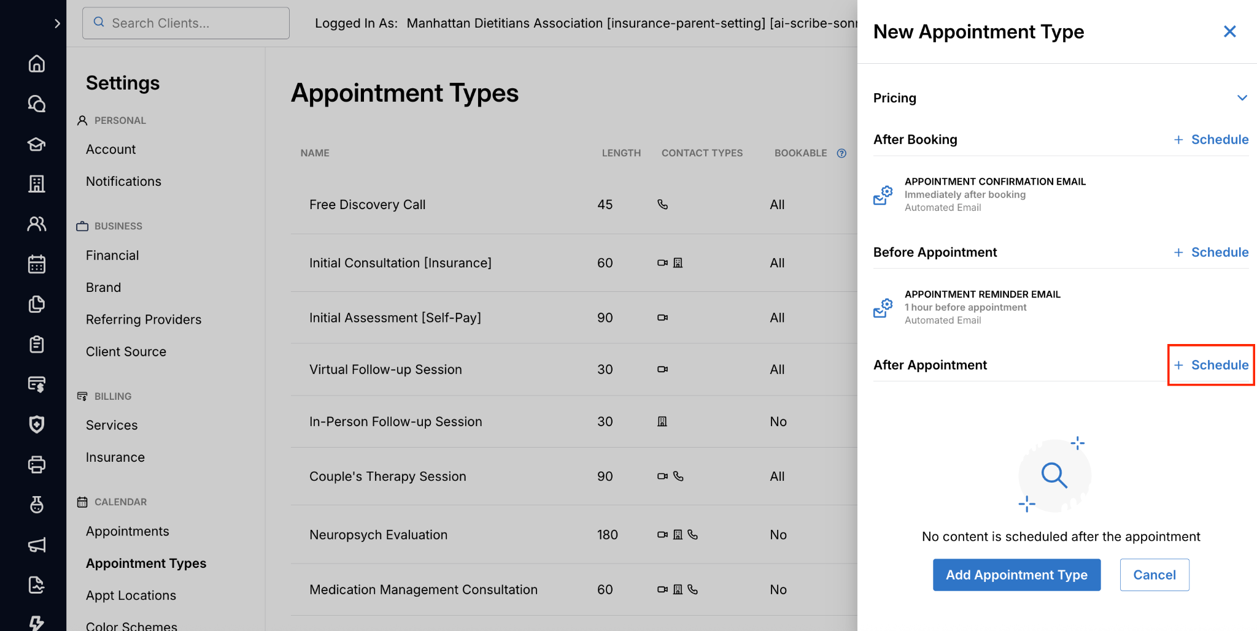Open Appointments calendar settings

click(128, 532)
